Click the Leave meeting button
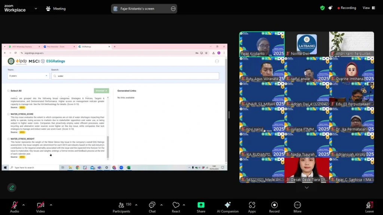 [x=369, y=207]
